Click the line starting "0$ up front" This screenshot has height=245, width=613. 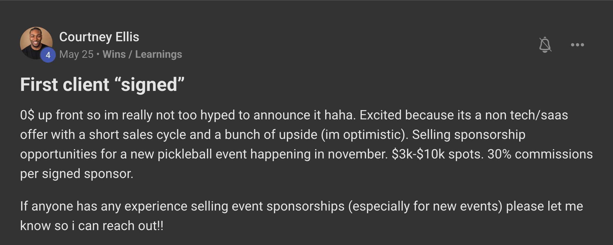[294, 115]
